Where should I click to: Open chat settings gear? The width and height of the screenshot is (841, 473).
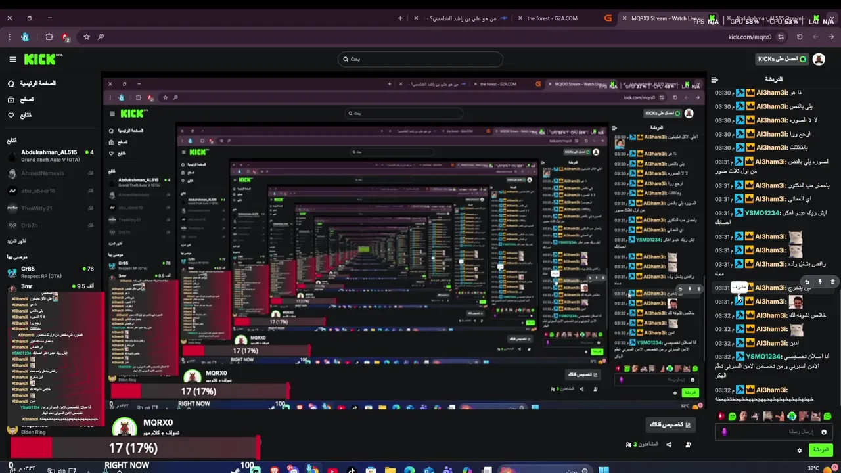pyautogui.click(x=800, y=450)
